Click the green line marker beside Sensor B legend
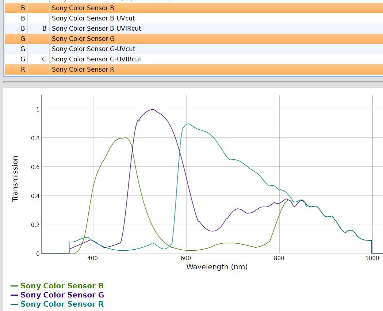The height and width of the screenshot is (311, 383). [14, 286]
